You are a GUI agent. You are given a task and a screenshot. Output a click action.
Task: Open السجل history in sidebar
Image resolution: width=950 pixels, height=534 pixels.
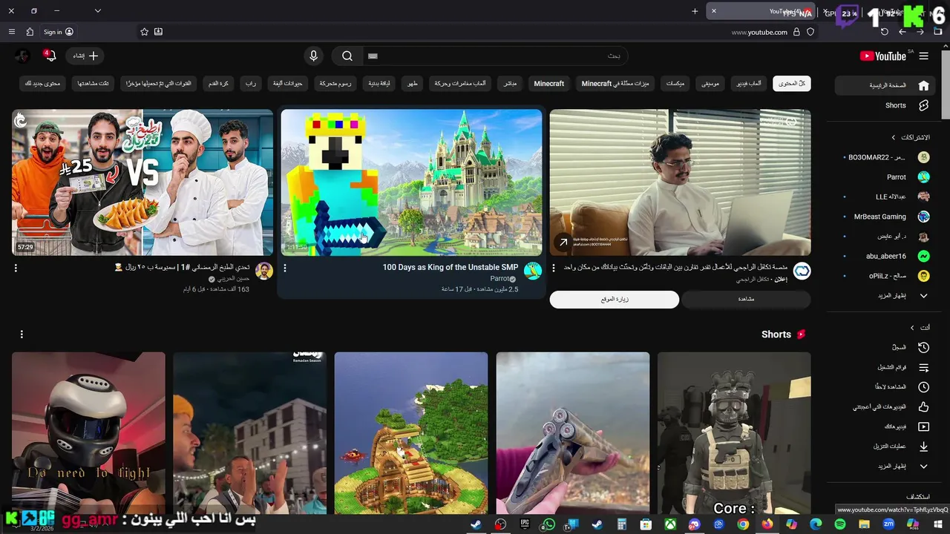coord(883,347)
